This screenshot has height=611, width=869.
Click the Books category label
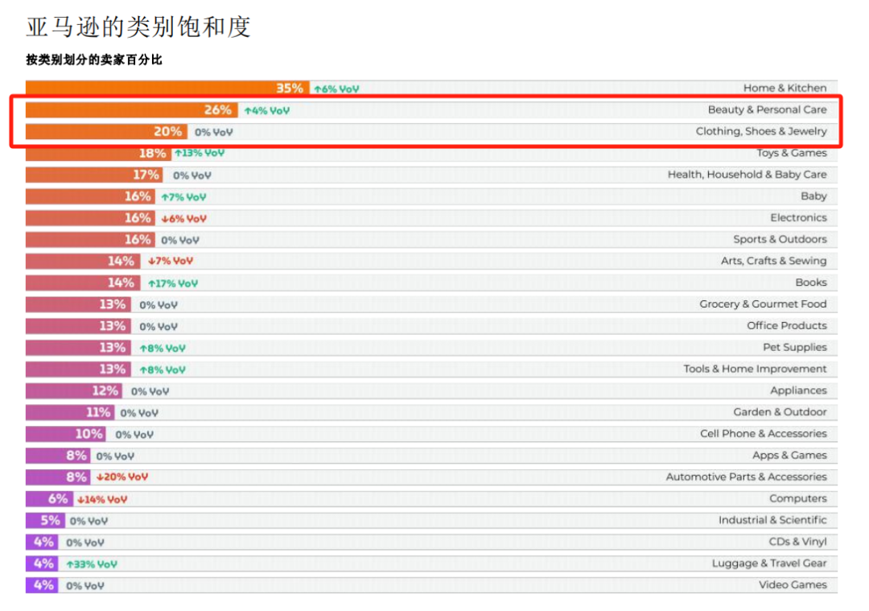coord(811,283)
